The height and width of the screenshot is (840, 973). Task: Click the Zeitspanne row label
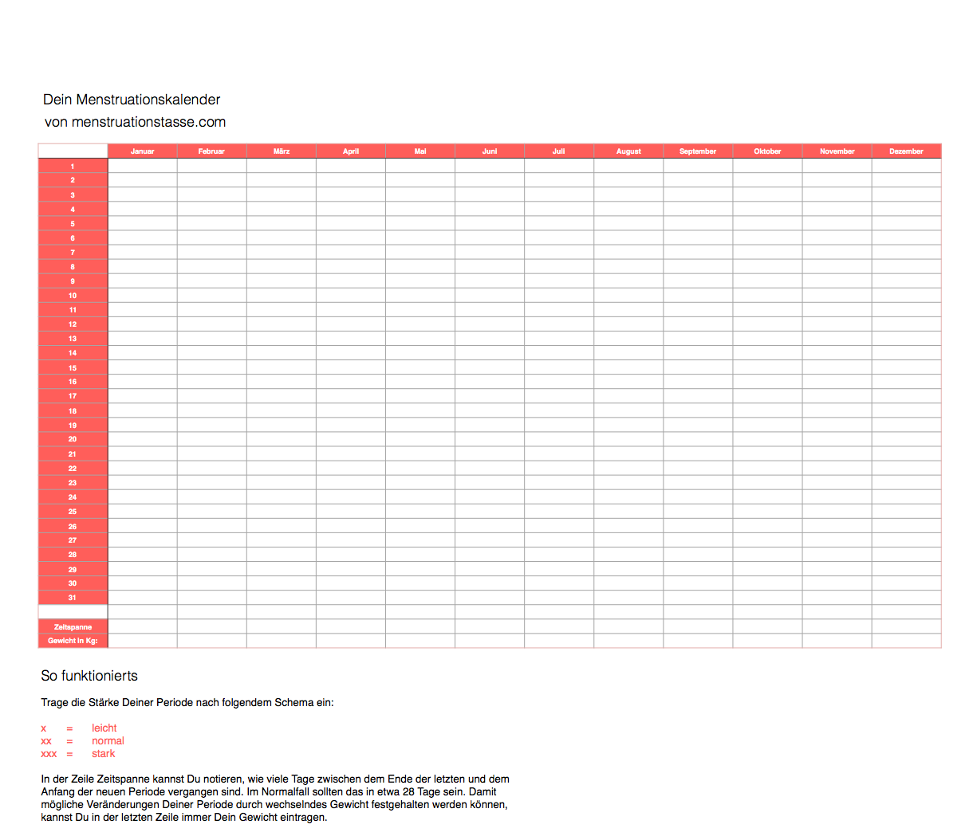(73, 627)
